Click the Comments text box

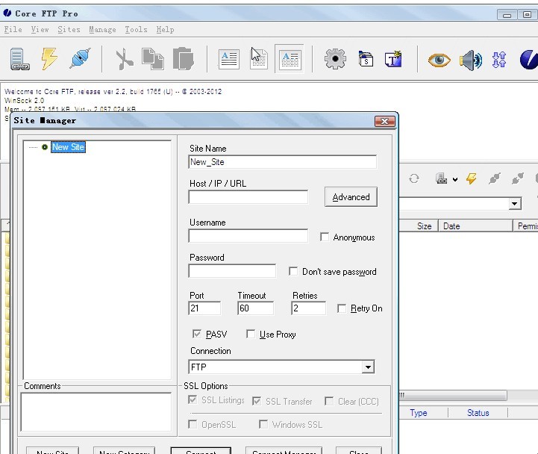point(96,412)
